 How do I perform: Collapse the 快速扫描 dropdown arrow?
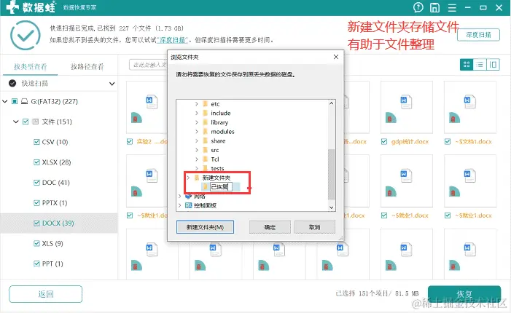pyautogui.click(x=112, y=84)
